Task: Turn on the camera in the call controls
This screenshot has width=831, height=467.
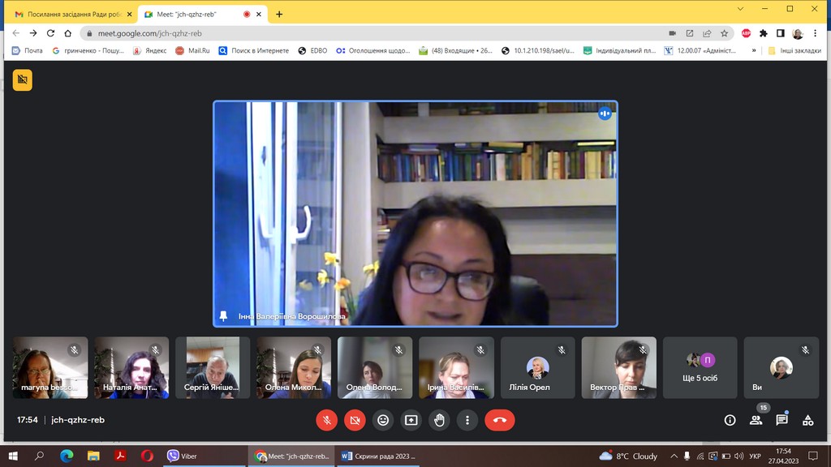Action: point(355,420)
